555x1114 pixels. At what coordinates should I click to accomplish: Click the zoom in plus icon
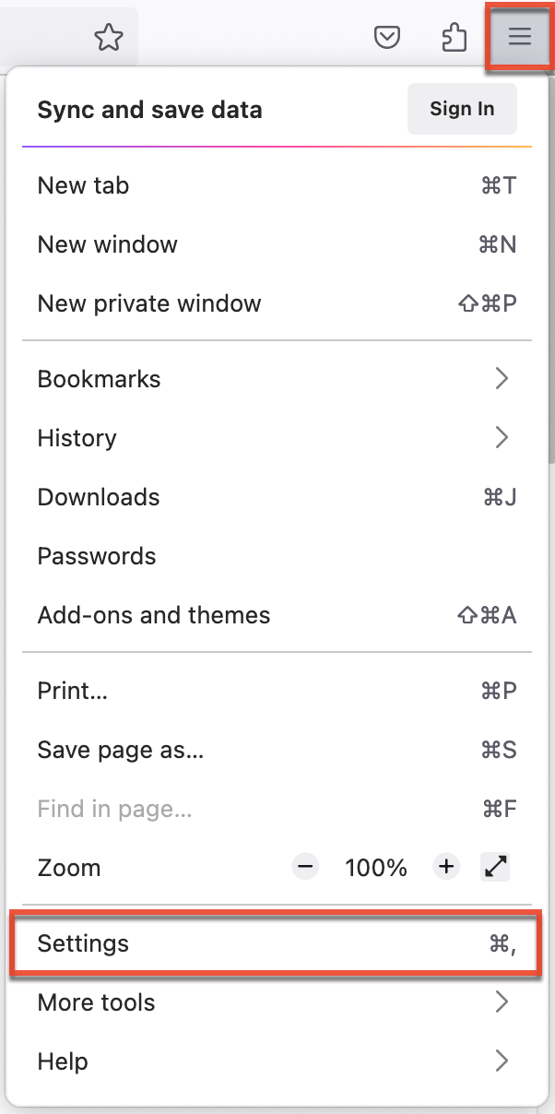(445, 867)
